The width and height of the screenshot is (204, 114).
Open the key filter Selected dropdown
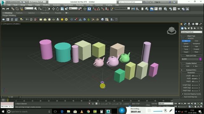point(166,104)
